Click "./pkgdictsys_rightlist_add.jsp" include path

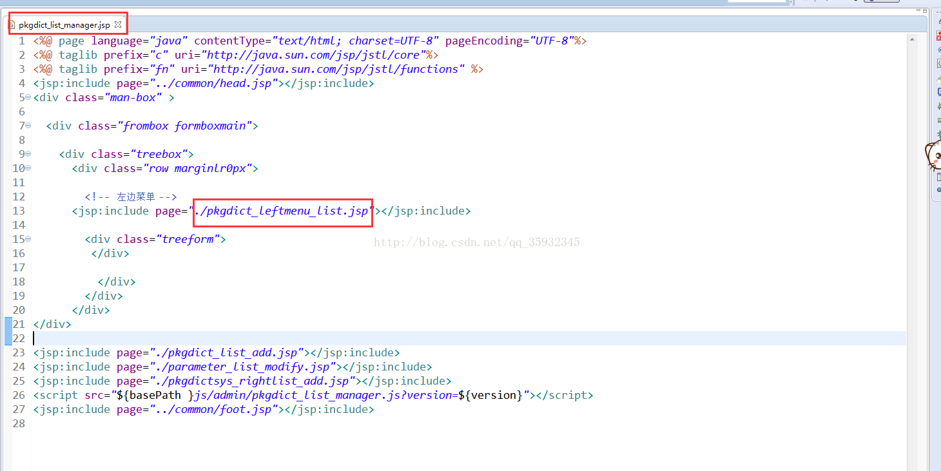[253, 381]
